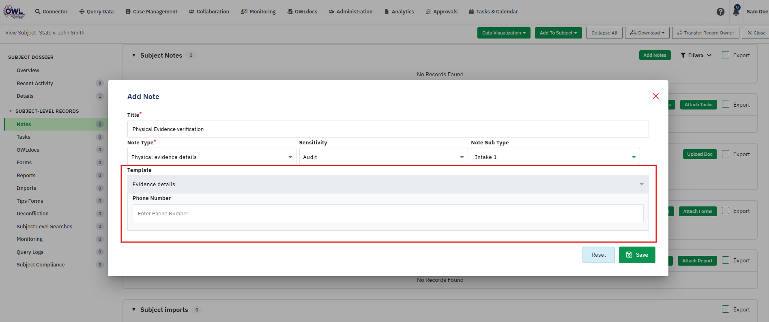This screenshot has height=322, width=769.
Task: Select Deconfliction in sidebar
Action: [32, 214]
